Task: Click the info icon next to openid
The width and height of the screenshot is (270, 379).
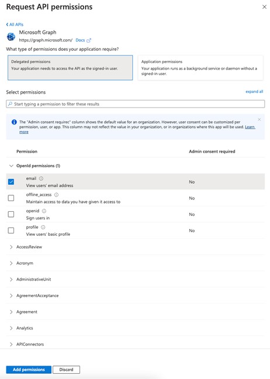Action: pos(44,211)
